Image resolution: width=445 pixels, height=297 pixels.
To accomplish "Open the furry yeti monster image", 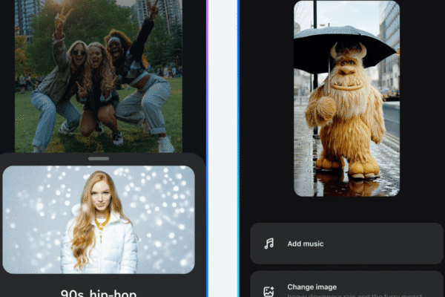I will 346,98.
